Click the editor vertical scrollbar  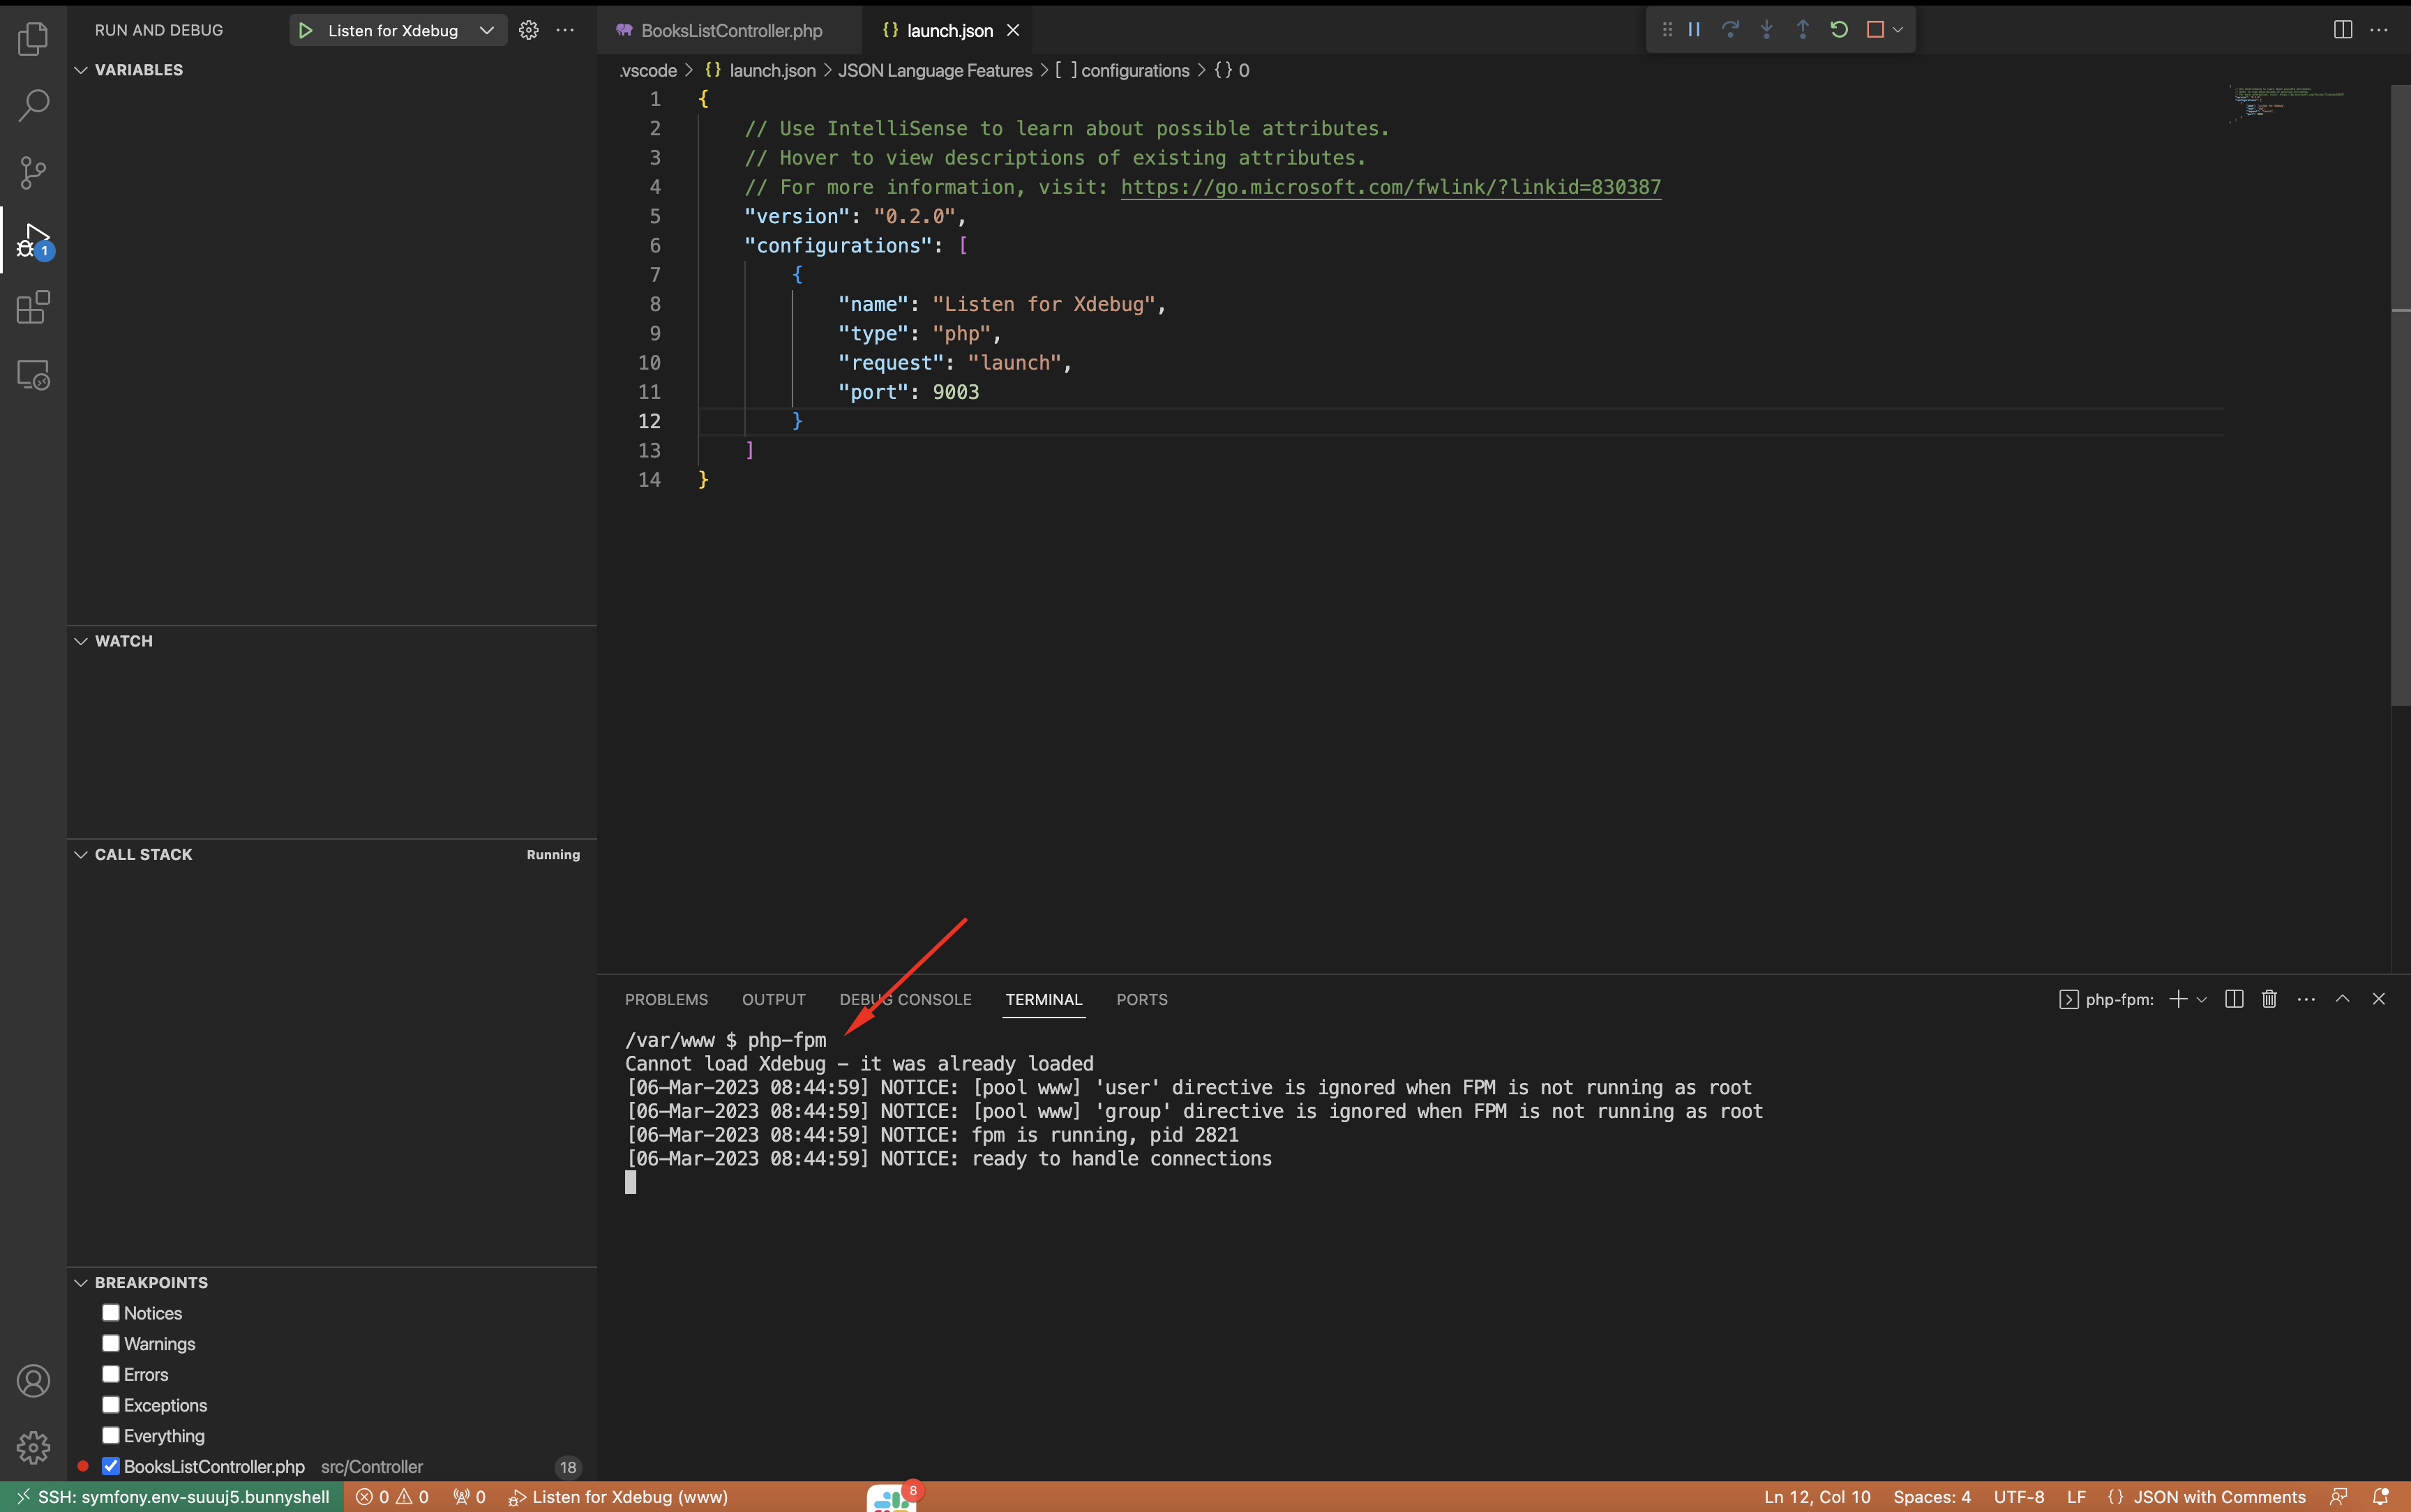coord(2400,395)
